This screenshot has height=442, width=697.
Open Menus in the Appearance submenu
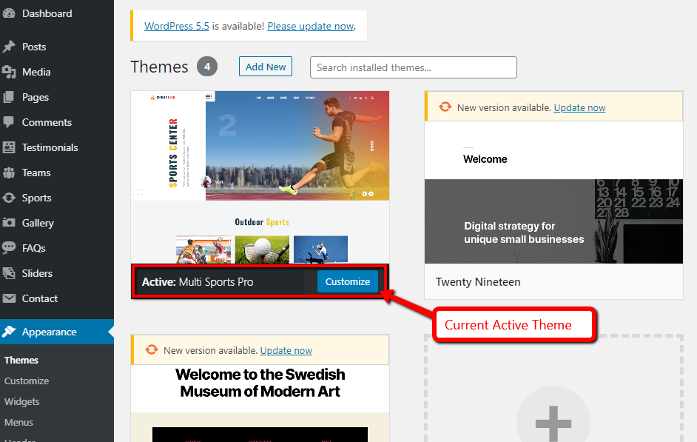[18, 423]
